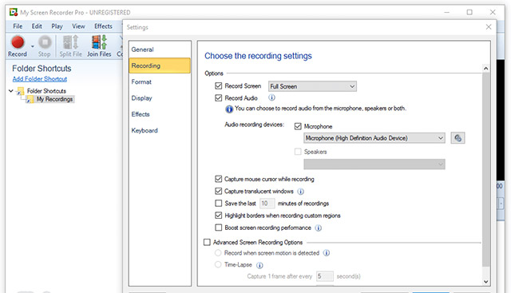Click the Folder Shortcuts folder icon in tree
Viewport: 511px width, 293px height.
tap(21, 91)
